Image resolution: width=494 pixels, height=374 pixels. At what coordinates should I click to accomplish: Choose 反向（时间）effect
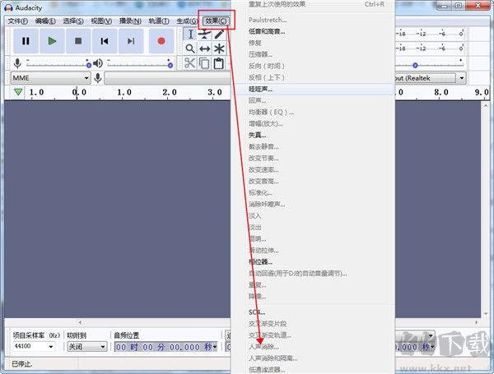(313, 66)
